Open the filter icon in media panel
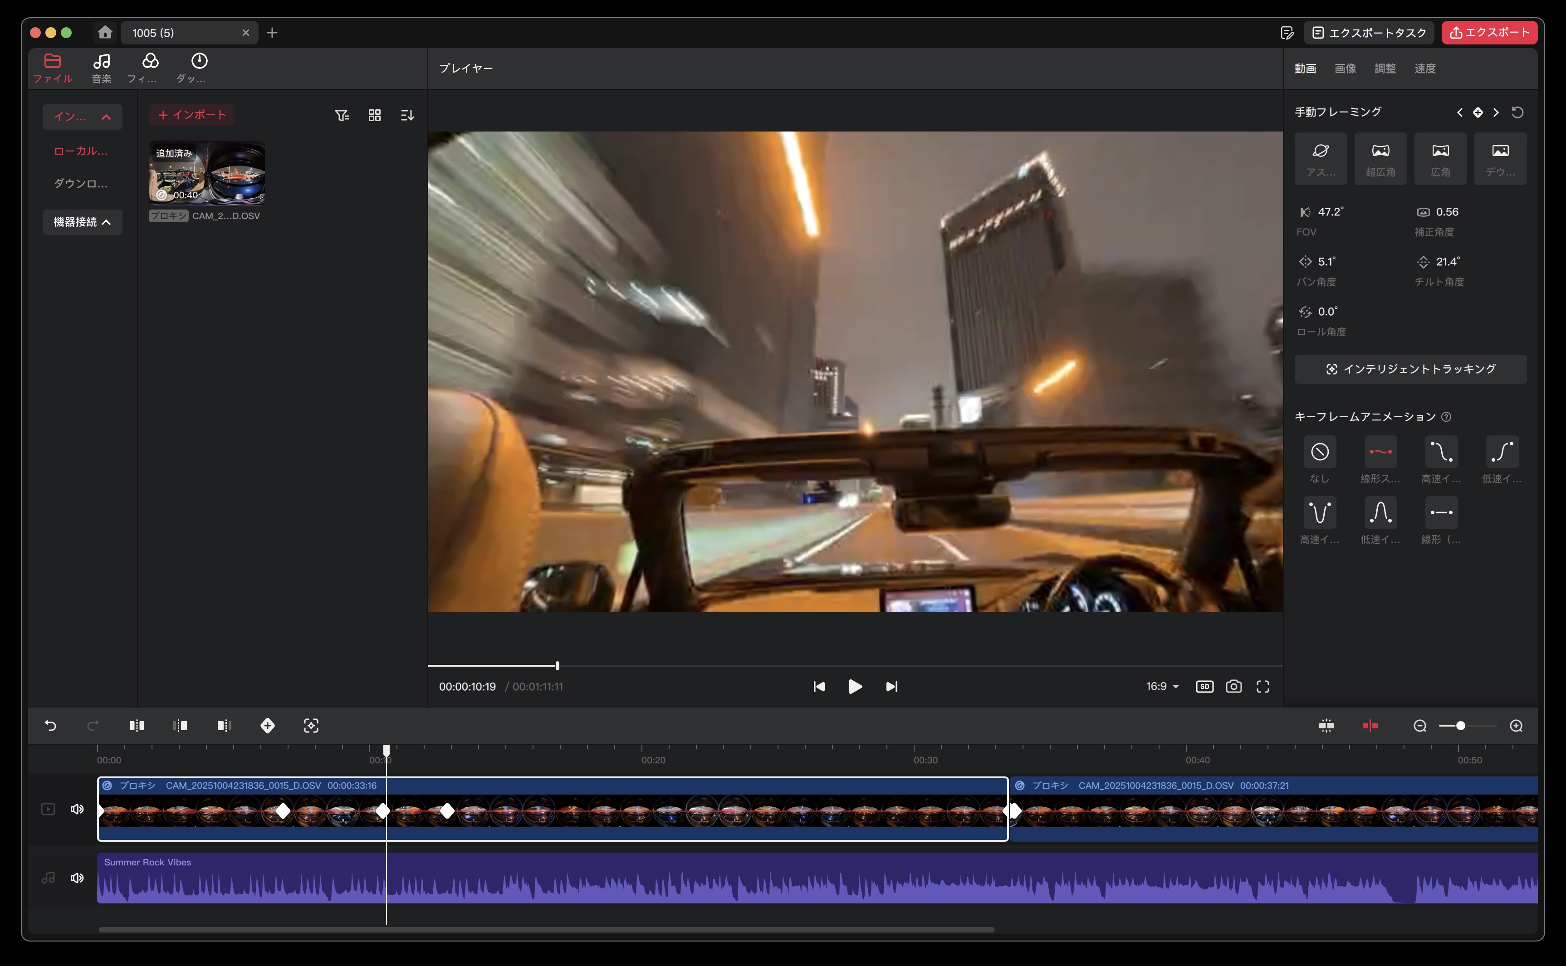1566x966 pixels. pyautogui.click(x=342, y=115)
